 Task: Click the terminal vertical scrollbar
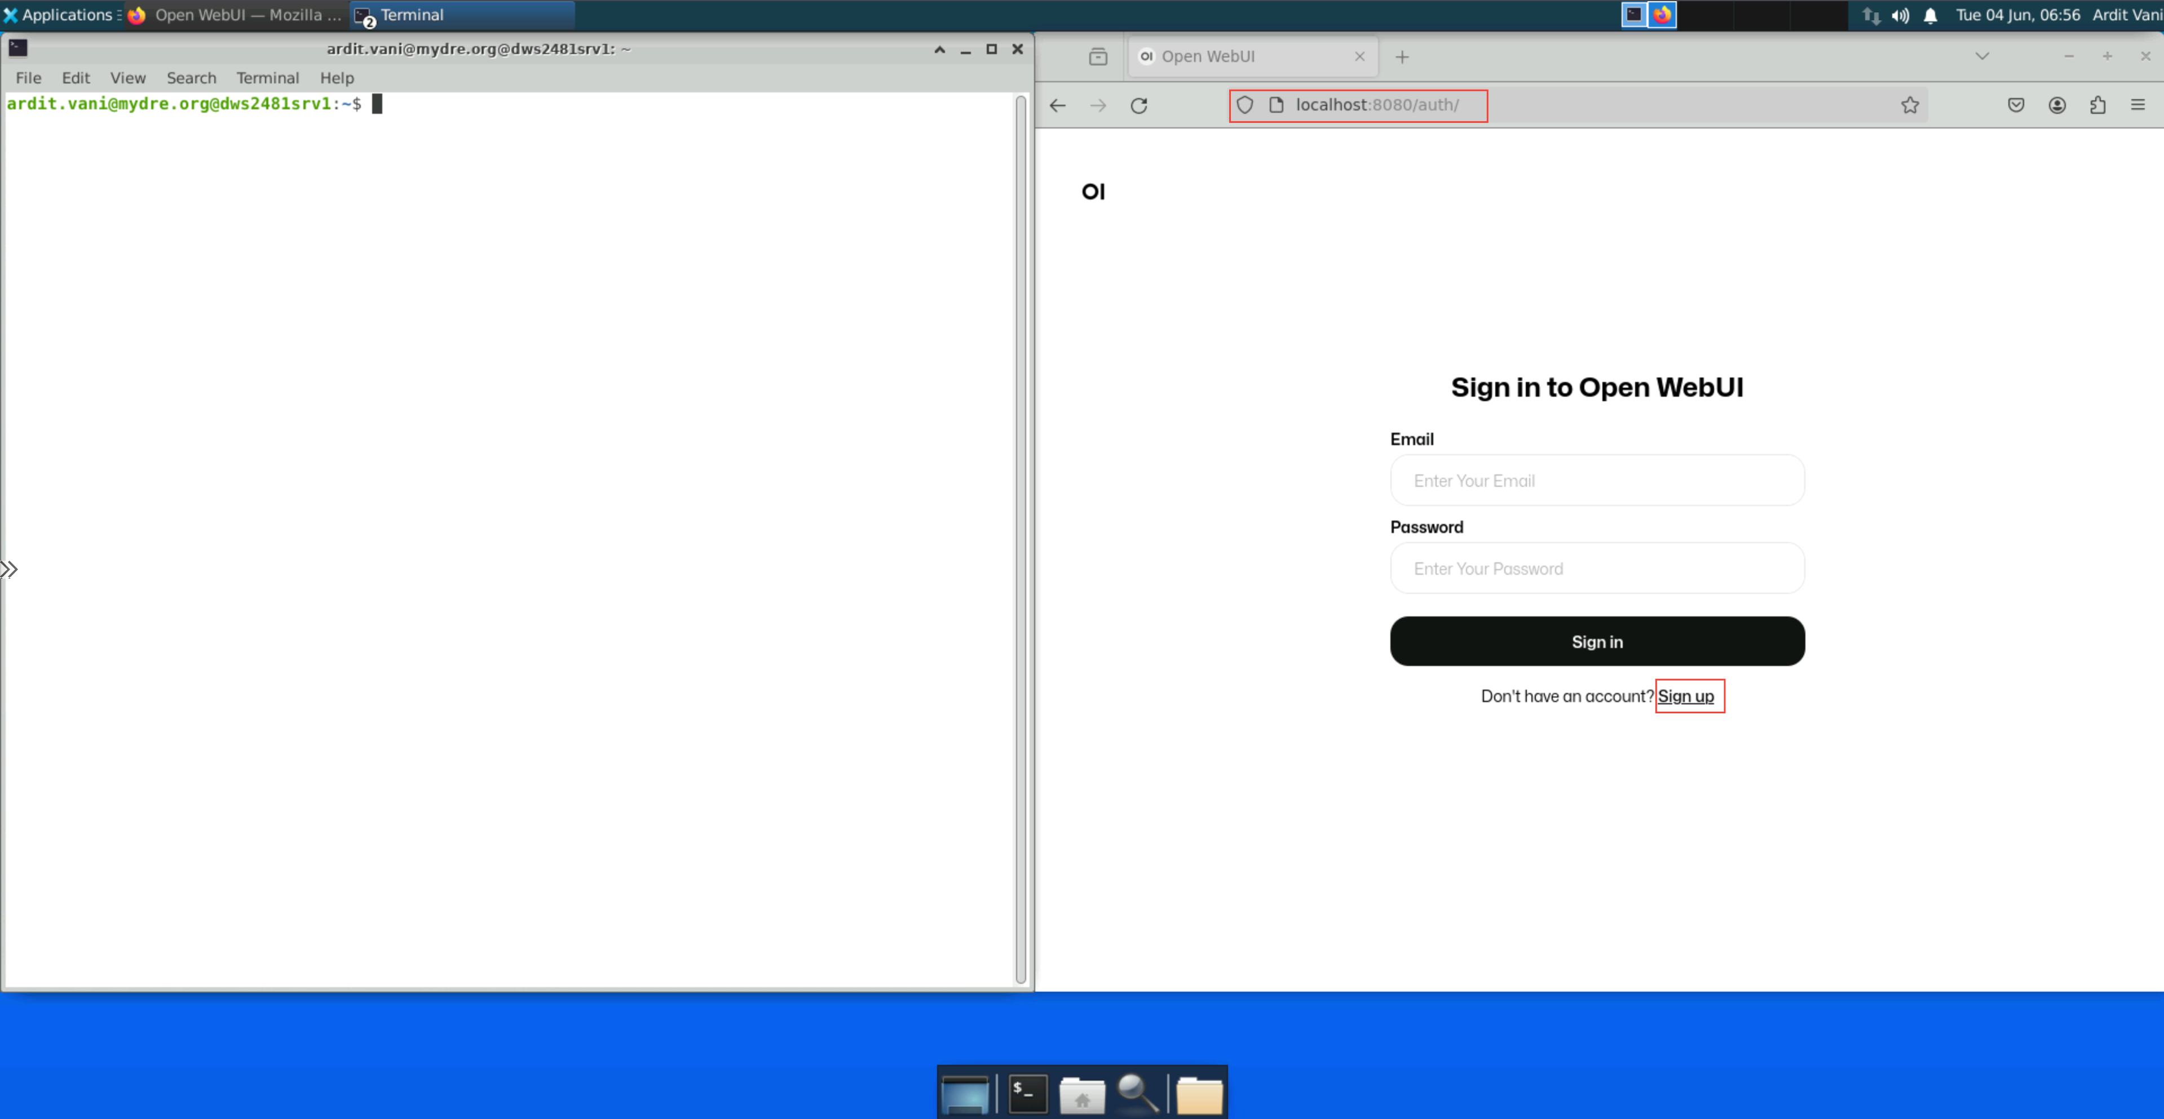[1021, 539]
